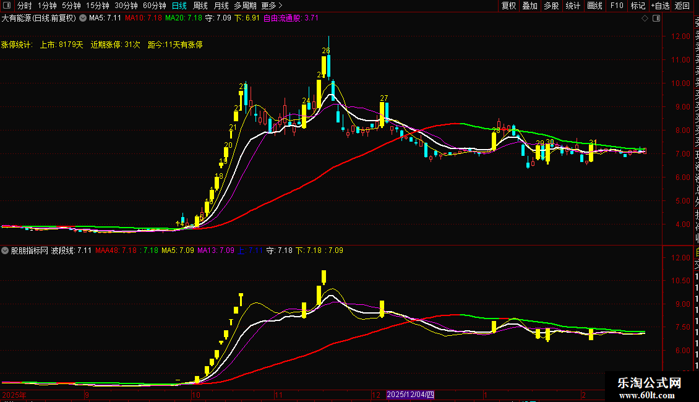The width and height of the screenshot is (699, 402).
Task: Toggle the left sidebar panel icon
Action: pos(7,6)
